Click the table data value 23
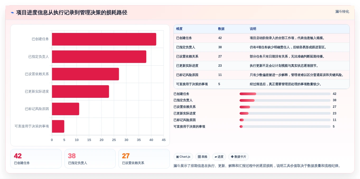360x179 pixels. tap(220, 66)
